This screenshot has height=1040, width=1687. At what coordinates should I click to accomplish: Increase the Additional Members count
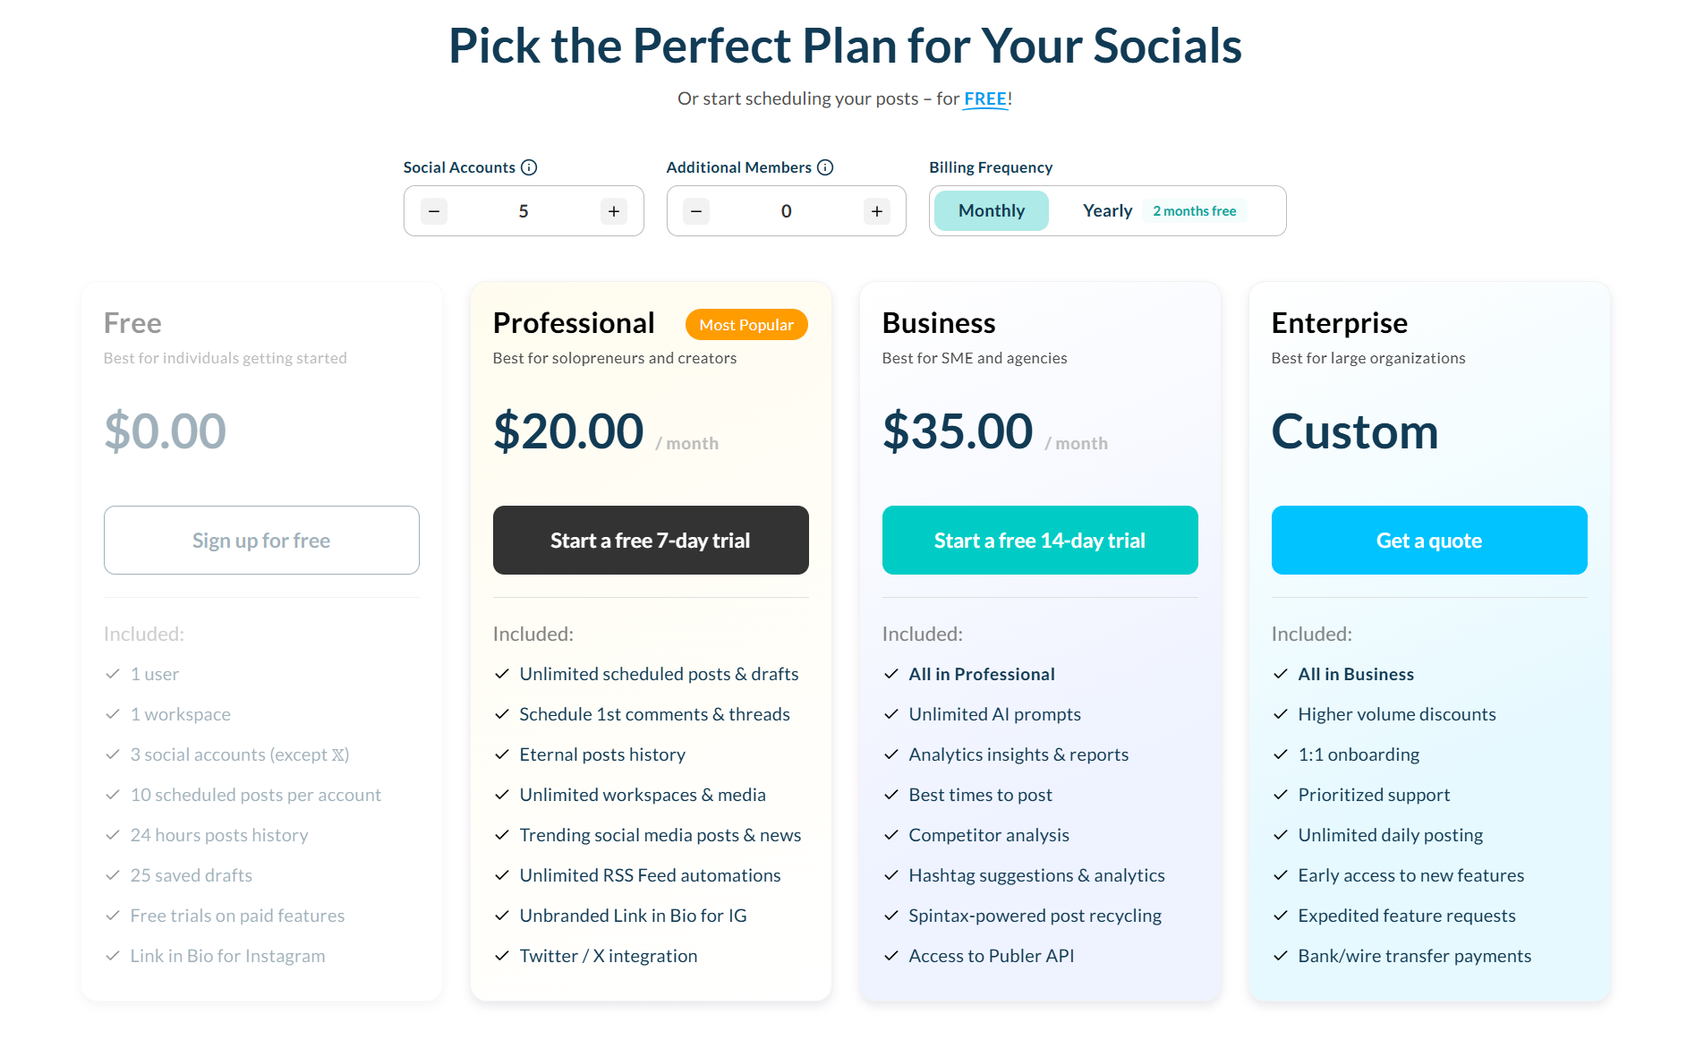click(x=877, y=211)
